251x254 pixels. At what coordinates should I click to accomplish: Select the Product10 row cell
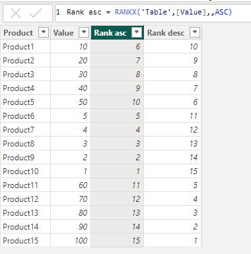tap(25, 172)
